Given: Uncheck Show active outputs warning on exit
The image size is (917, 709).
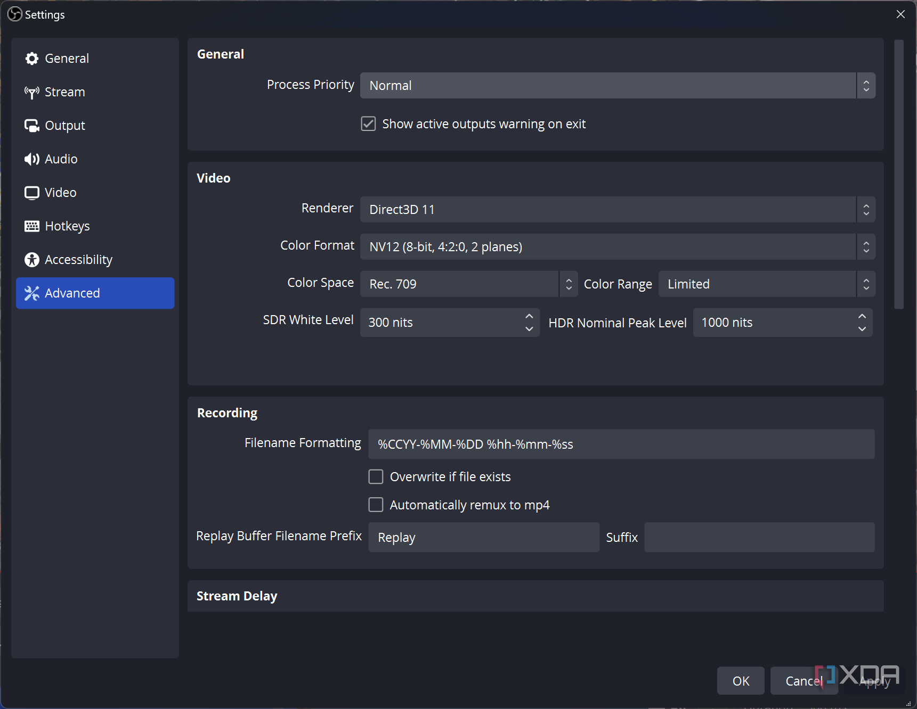Looking at the screenshot, I should pos(368,124).
